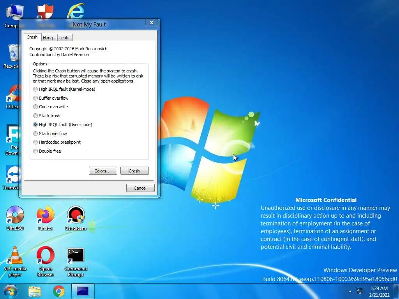
Task: Launch Chrome from the taskbar
Action: [59, 292]
